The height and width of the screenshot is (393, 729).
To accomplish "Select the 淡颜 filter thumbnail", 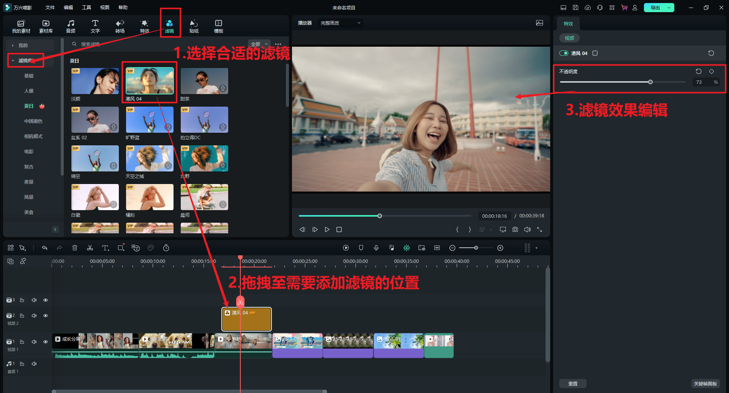I will tap(95, 81).
